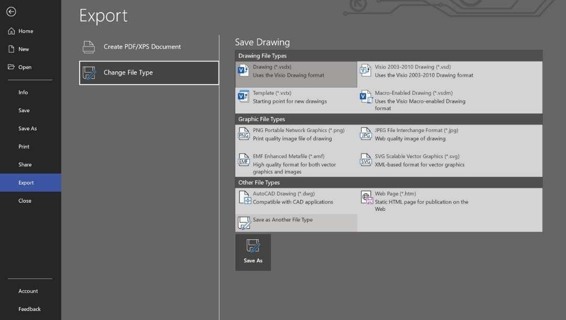Open the Feedback option
Viewport: 566px width, 320px height.
(x=29, y=309)
